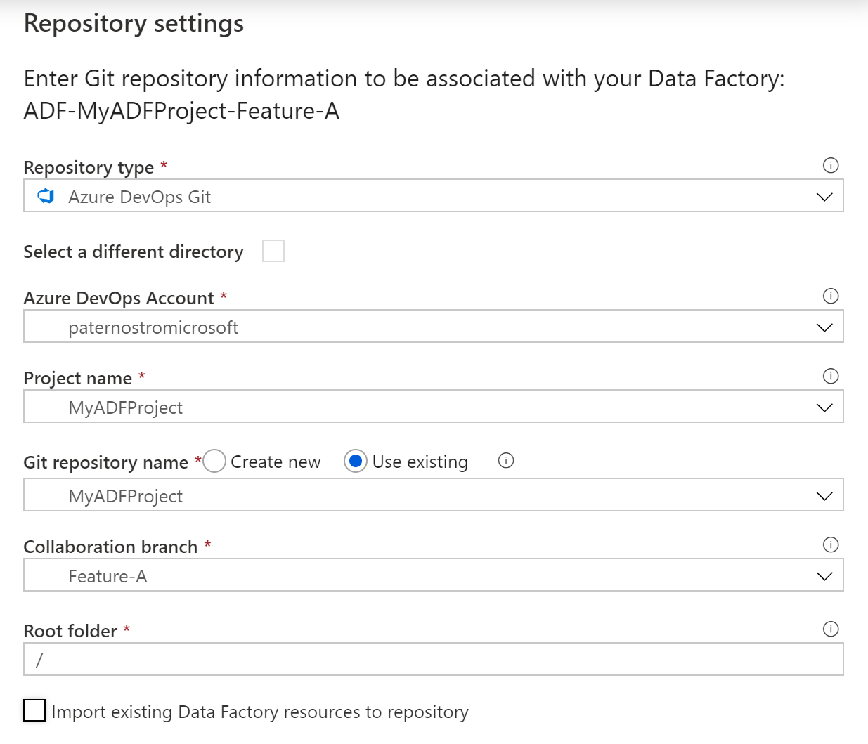Click the Collaboration branch info icon
The height and width of the screenshot is (744, 868).
tap(831, 544)
